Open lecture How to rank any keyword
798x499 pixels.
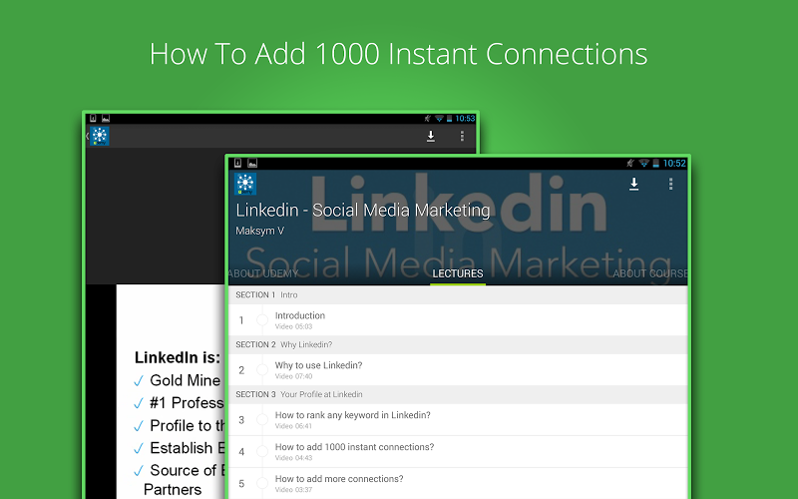458,419
